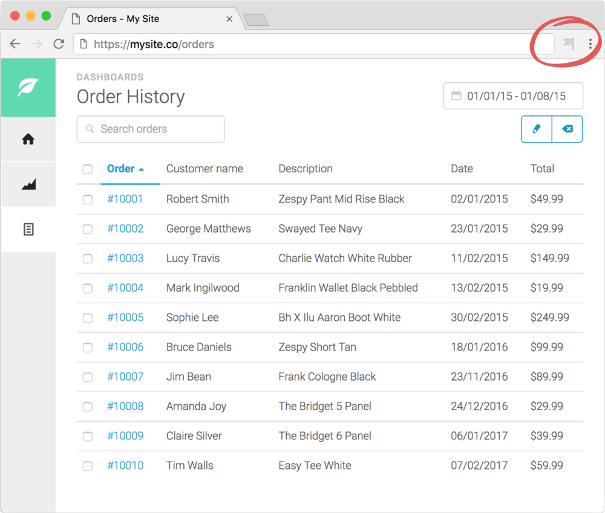
Task: Select the orders document sidebar icon
Action: tap(28, 229)
